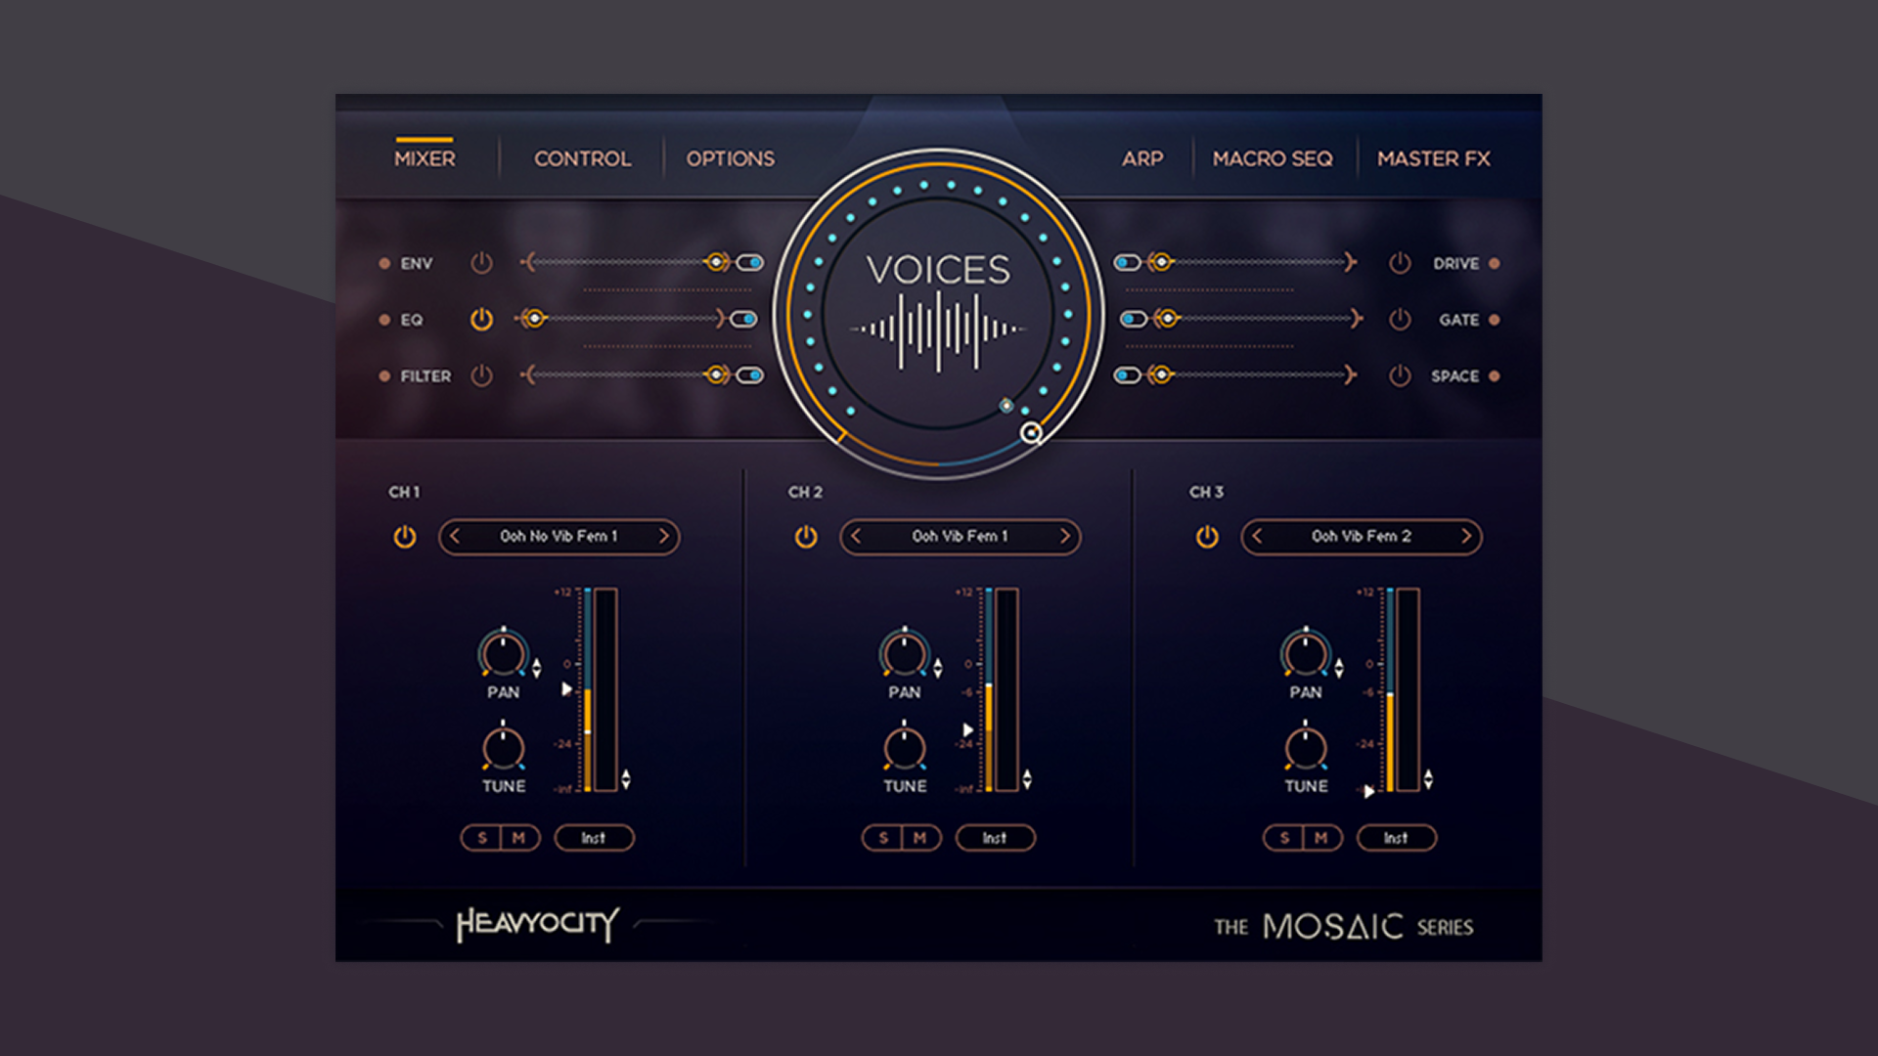Open the Ooh No Vib Fem 1 sound selector
Image resolution: width=1878 pixels, height=1056 pixels.
click(559, 537)
